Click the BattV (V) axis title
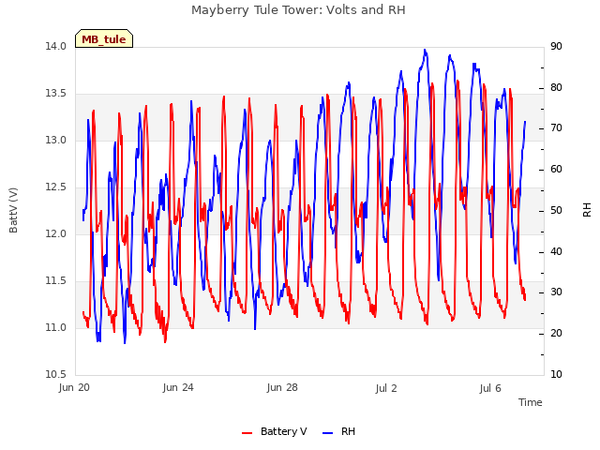This screenshot has width=600, height=450. click(x=13, y=210)
